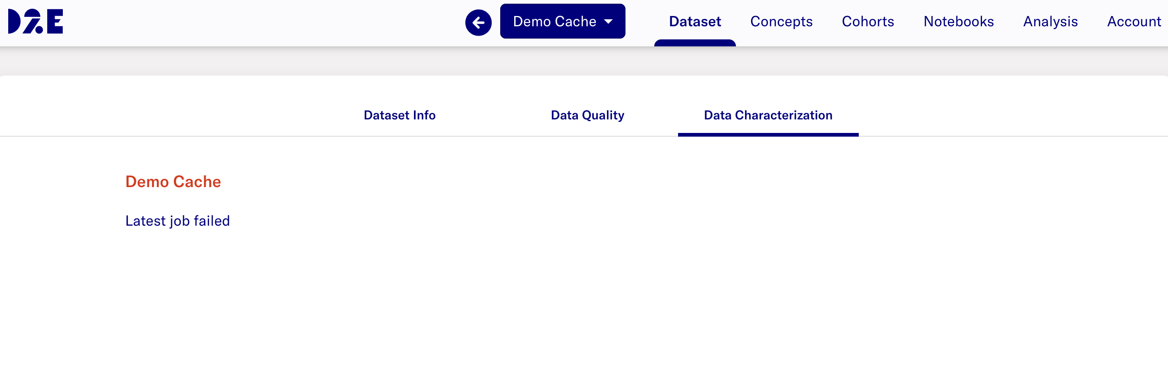Go to the Dataset navigation tab
The height and width of the screenshot is (366, 1168).
[x=694, y=21]
